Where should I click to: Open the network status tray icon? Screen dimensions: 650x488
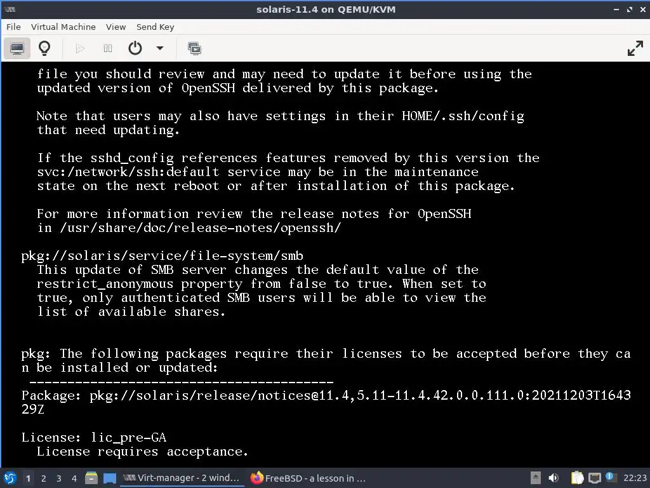tap(595, 478)
